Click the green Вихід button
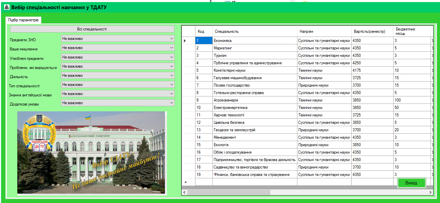 (x=411, y=183)
